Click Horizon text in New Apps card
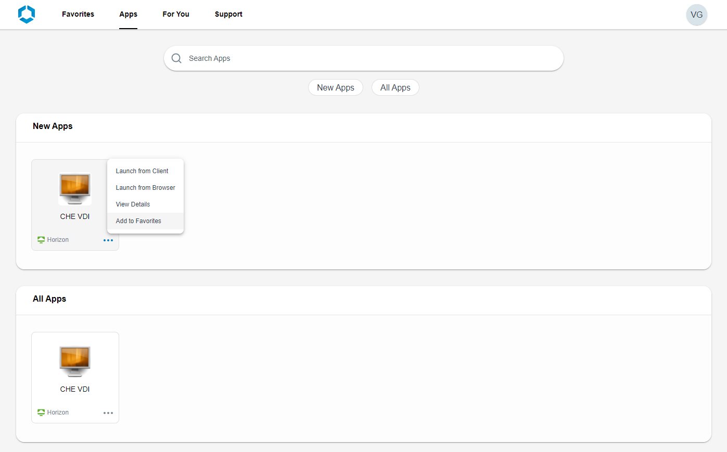 point(58,240)
